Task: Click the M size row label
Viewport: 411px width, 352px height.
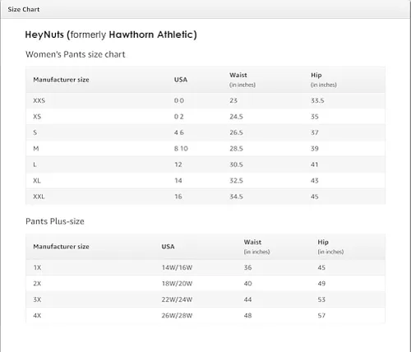Action: tap(36, 149)
